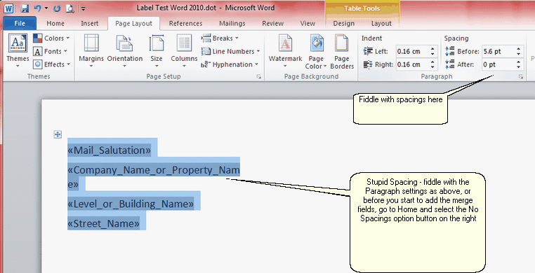
Task: Expand the theme Colors dropdown
Action: 51,38
